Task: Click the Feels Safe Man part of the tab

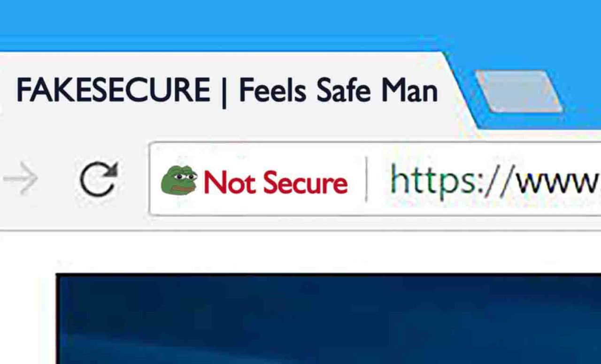Action: click(x=338, y=90)
